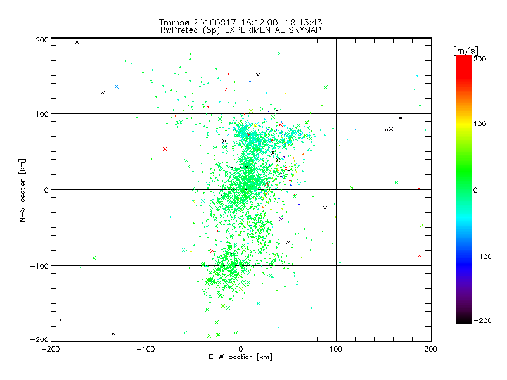The width and height of the screenshot is (507, 380).
Task: Click the purple X marker in the skymap
Action: click(281, 219)
